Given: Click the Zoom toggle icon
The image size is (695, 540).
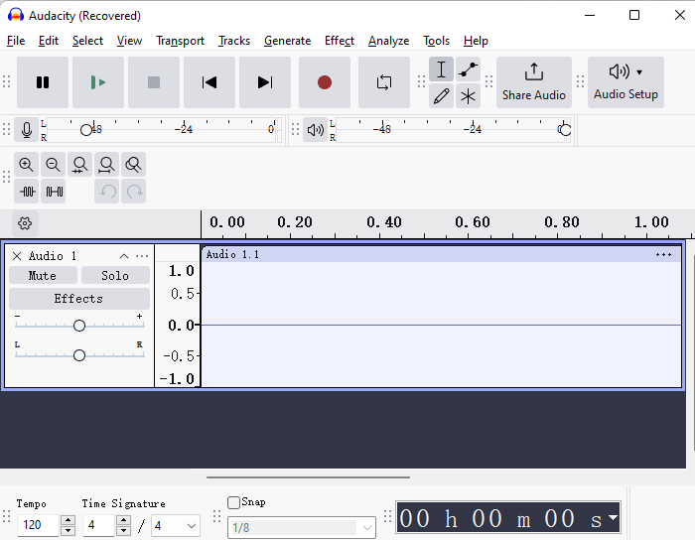Looking at the screenshot, I should coord(133,165).
